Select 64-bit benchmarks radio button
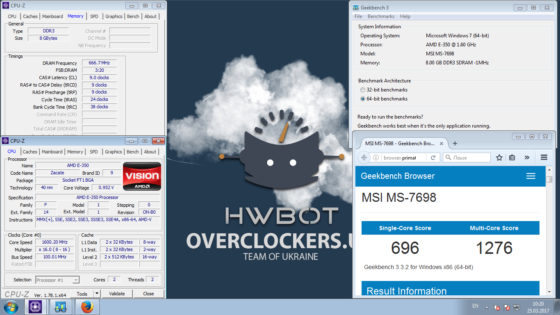Screen dimensions: 560x315 tap(362, 99)
